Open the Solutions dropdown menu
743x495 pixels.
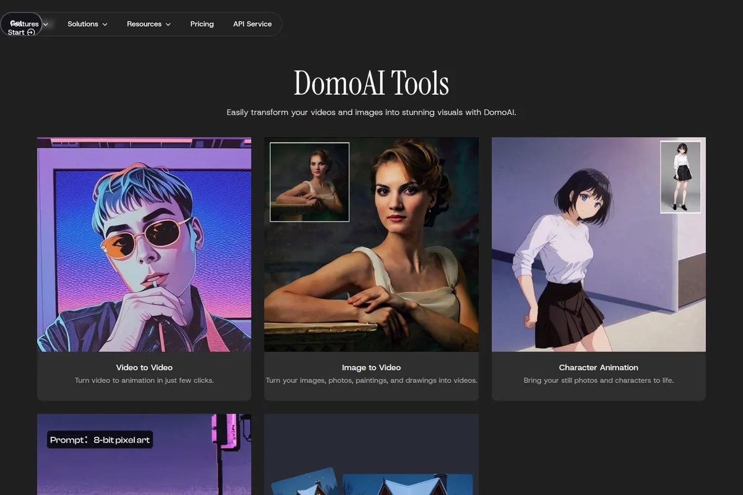click(82, 24)
